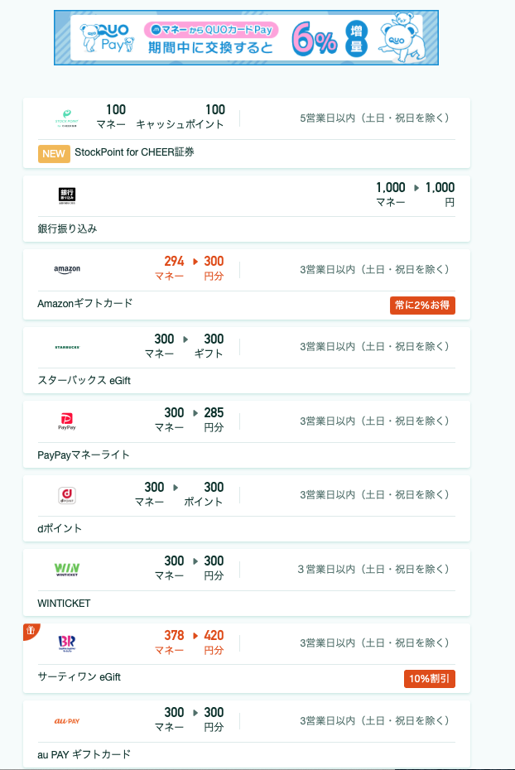The image size is (515, 770).
Task: Click 3営業日以内 text in au PAY row
Action: (374, 721)
